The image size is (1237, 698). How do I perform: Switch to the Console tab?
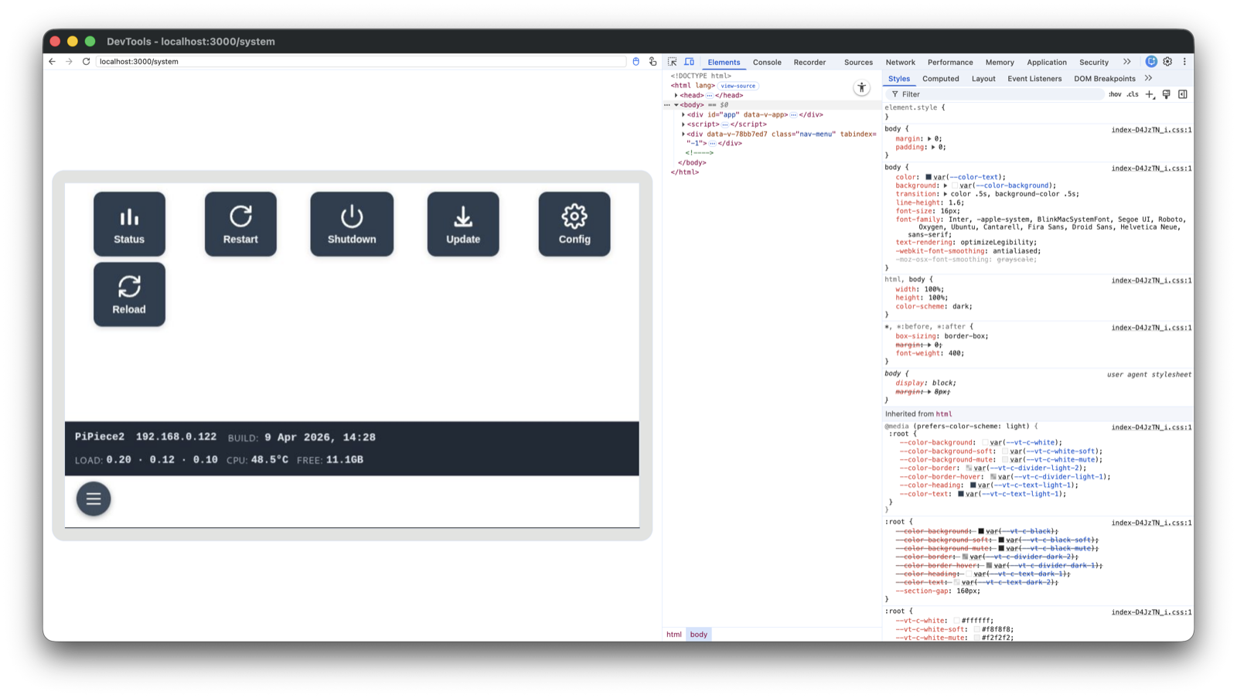766,62
